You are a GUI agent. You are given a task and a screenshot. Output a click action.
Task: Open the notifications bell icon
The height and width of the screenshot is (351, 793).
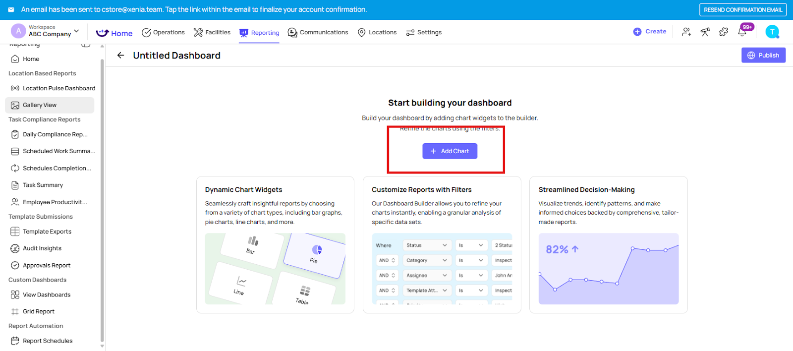pos(742,32)
